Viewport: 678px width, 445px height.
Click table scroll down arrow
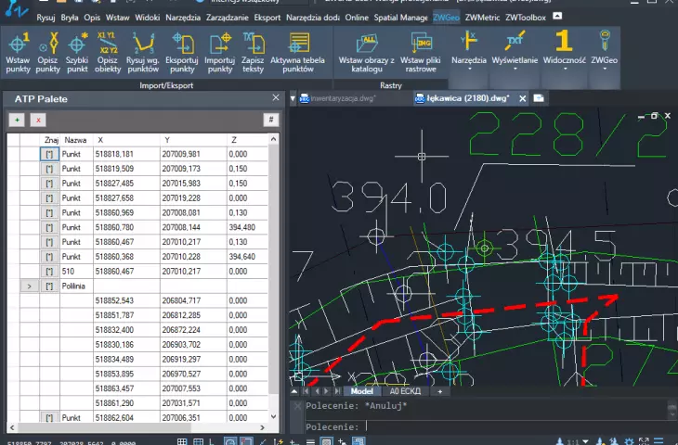(x=273, y=416)
